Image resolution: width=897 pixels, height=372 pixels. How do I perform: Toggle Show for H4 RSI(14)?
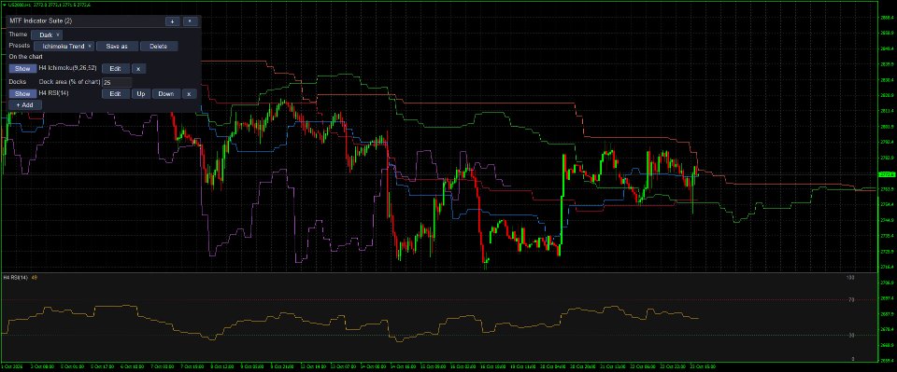[x=22, y=93]
